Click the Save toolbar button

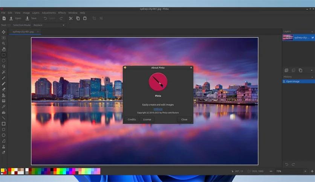[x=31, y=18]
